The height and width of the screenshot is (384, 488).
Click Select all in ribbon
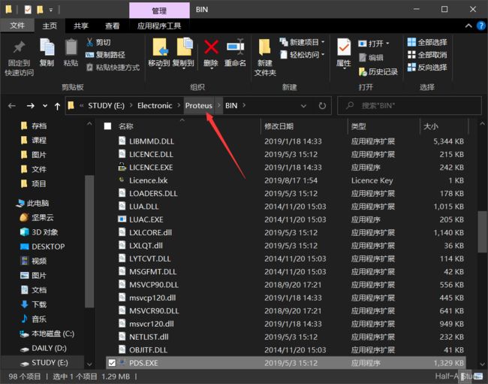(427, 42)
